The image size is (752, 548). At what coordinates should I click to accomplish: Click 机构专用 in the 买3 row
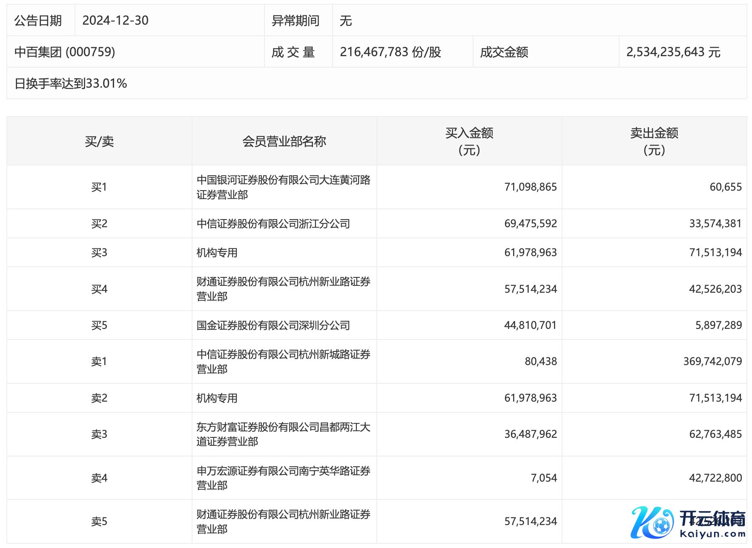tap(217, 253)
